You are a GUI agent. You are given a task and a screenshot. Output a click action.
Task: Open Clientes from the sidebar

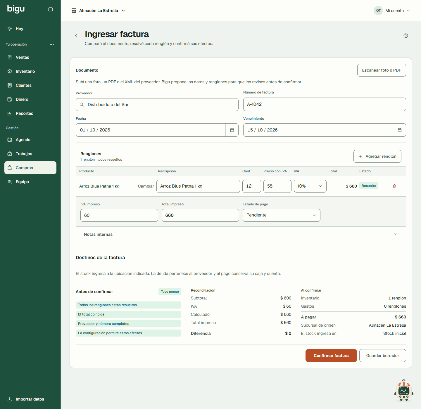click(30, 85)
